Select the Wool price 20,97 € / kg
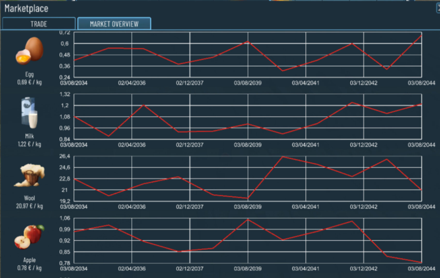The height and width of the screenshot is (278, 440). (29, 206)
